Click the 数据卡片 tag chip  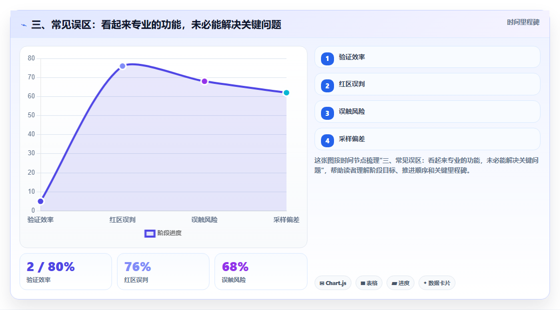437,283
